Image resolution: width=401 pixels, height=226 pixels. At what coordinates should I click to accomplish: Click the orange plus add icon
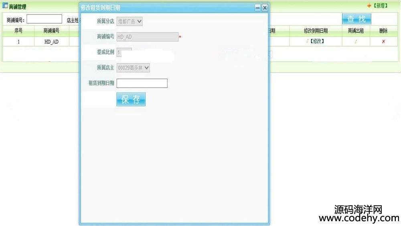[369, 5]
